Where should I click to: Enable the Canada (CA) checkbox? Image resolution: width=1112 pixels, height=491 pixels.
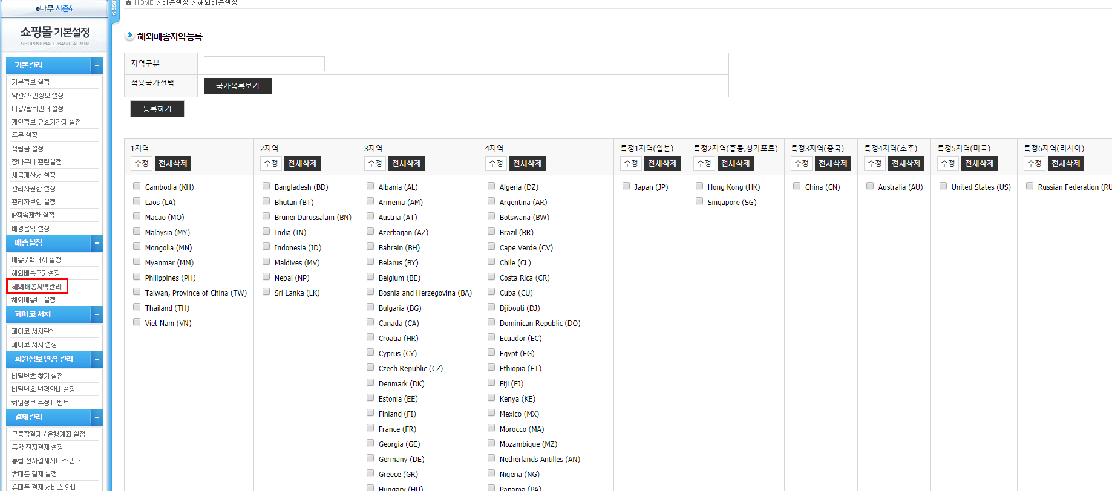coord(370,322)
